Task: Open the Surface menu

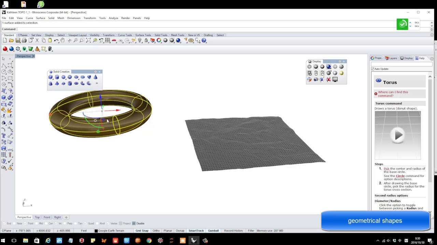Action: pyautogui.click(x=41, y=18)
